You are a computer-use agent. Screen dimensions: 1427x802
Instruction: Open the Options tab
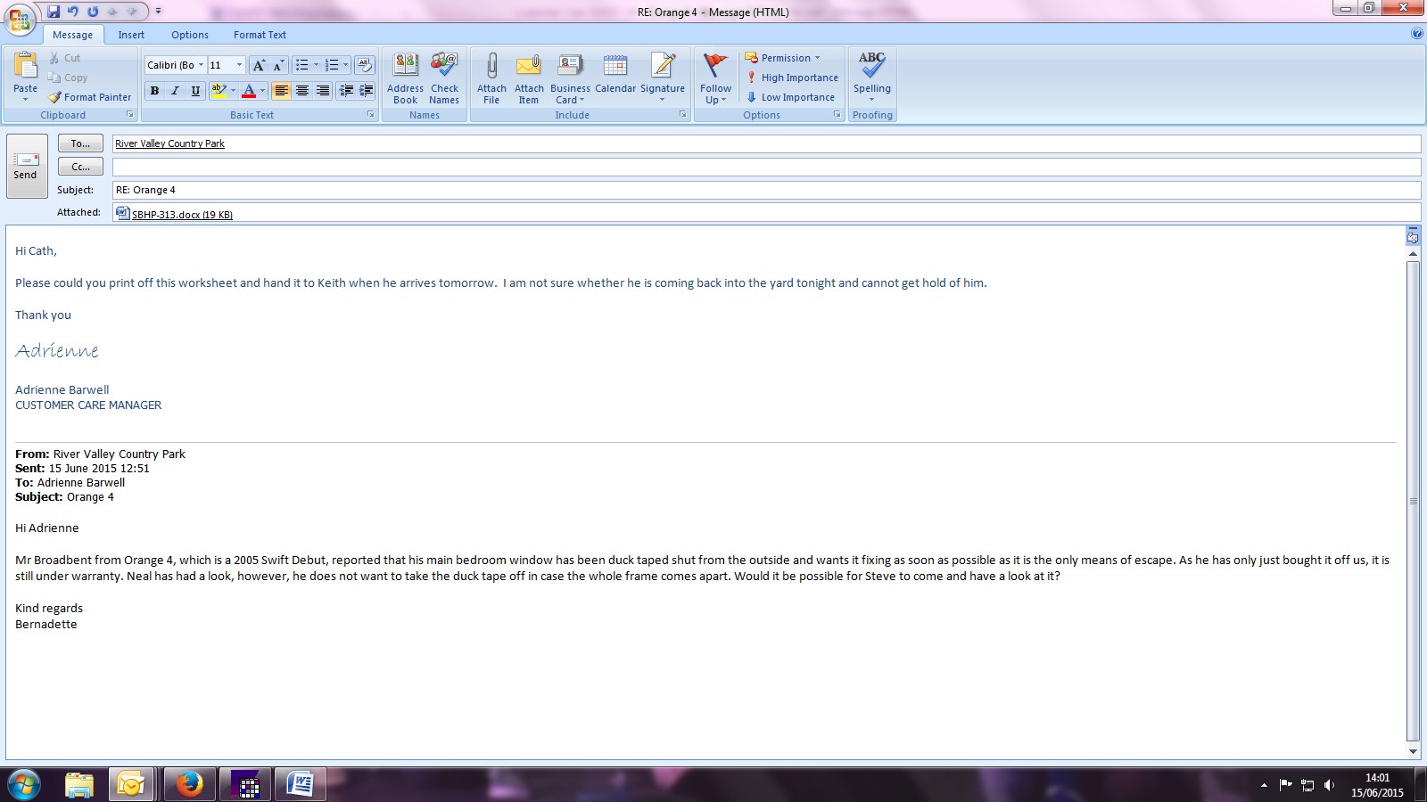coord(190,35)
